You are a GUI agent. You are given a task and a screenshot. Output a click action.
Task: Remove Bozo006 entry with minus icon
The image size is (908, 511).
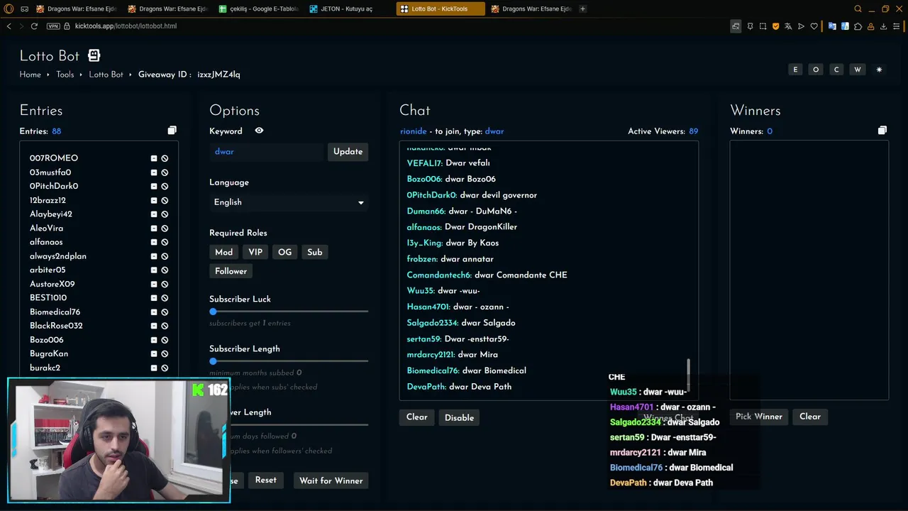(154, 340)
